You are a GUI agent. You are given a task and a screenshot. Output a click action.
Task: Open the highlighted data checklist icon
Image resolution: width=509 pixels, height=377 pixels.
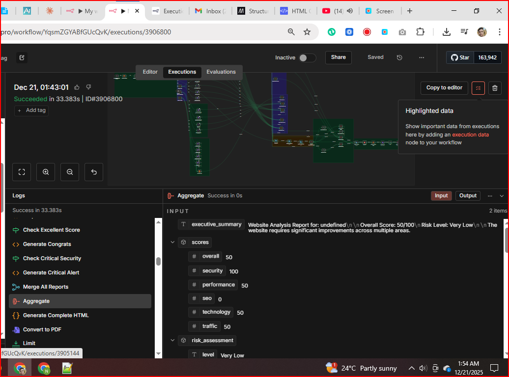click(x=478, y=88)
